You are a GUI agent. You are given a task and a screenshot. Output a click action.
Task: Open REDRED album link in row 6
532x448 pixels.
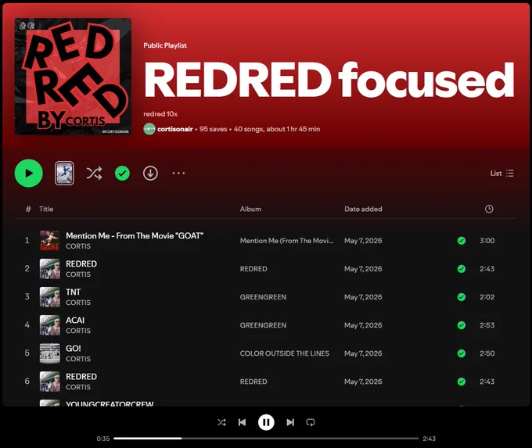click(x=253, y=382)
